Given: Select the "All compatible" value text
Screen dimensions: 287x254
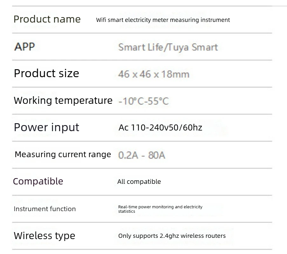Looking at the screenshot, I should [x=139, y=182].
